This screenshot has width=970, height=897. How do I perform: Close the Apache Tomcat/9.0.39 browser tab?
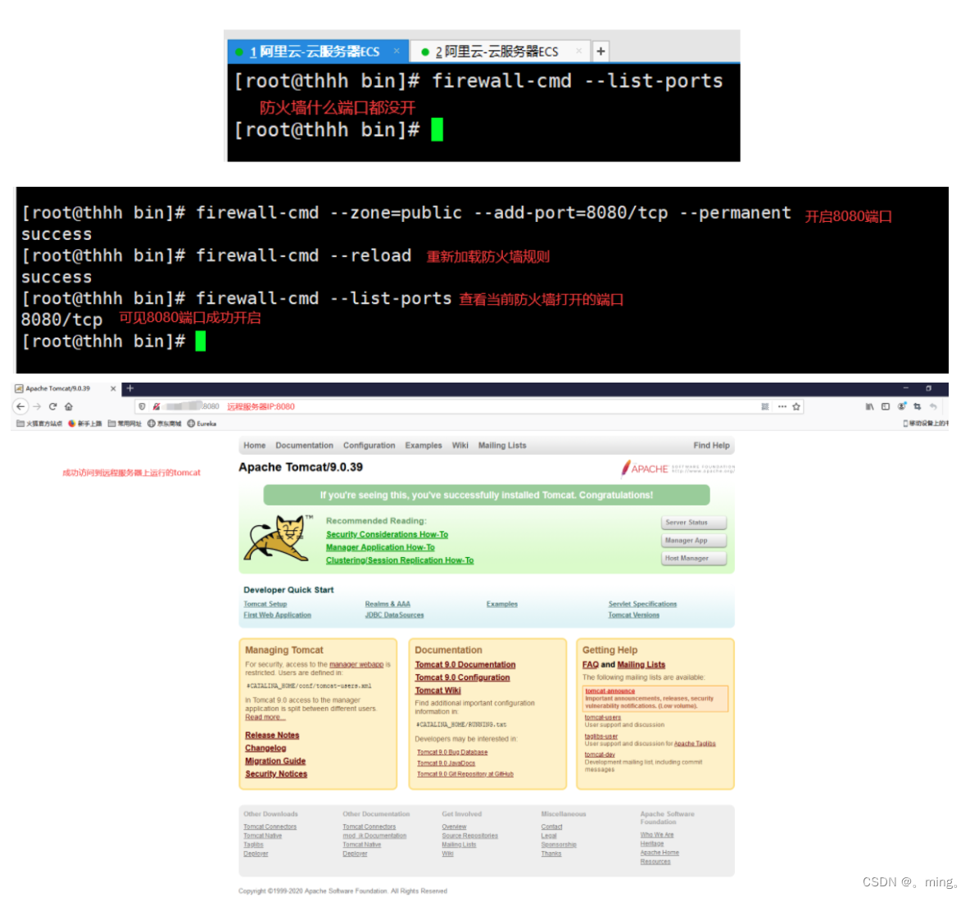pyautogui.click(x=113, y=388)
